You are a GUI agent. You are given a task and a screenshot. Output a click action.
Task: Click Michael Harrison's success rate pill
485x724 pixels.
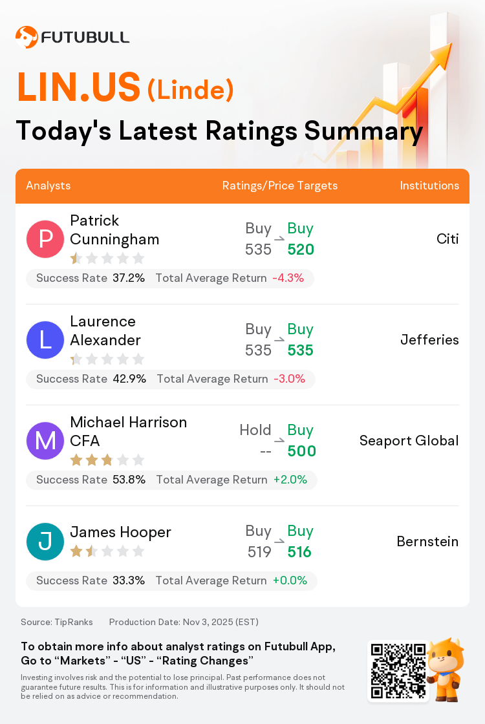[171, 480]
